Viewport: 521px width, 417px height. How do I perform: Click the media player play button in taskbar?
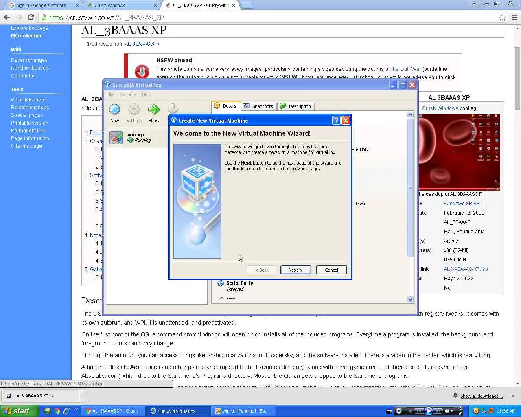coord(428,411)
